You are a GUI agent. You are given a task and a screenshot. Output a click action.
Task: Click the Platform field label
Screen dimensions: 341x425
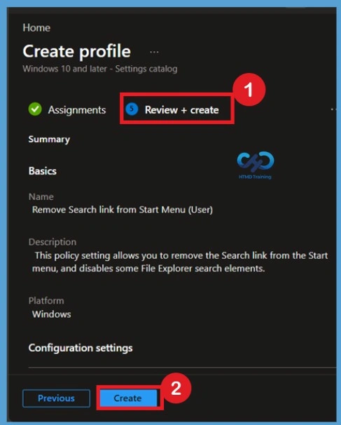(x=46, y=301)
